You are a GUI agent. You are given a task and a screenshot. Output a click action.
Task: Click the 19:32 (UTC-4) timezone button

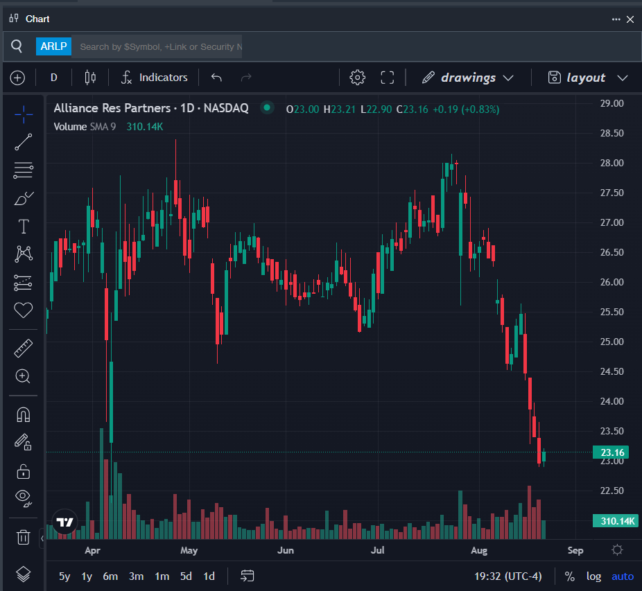(507, 576)
